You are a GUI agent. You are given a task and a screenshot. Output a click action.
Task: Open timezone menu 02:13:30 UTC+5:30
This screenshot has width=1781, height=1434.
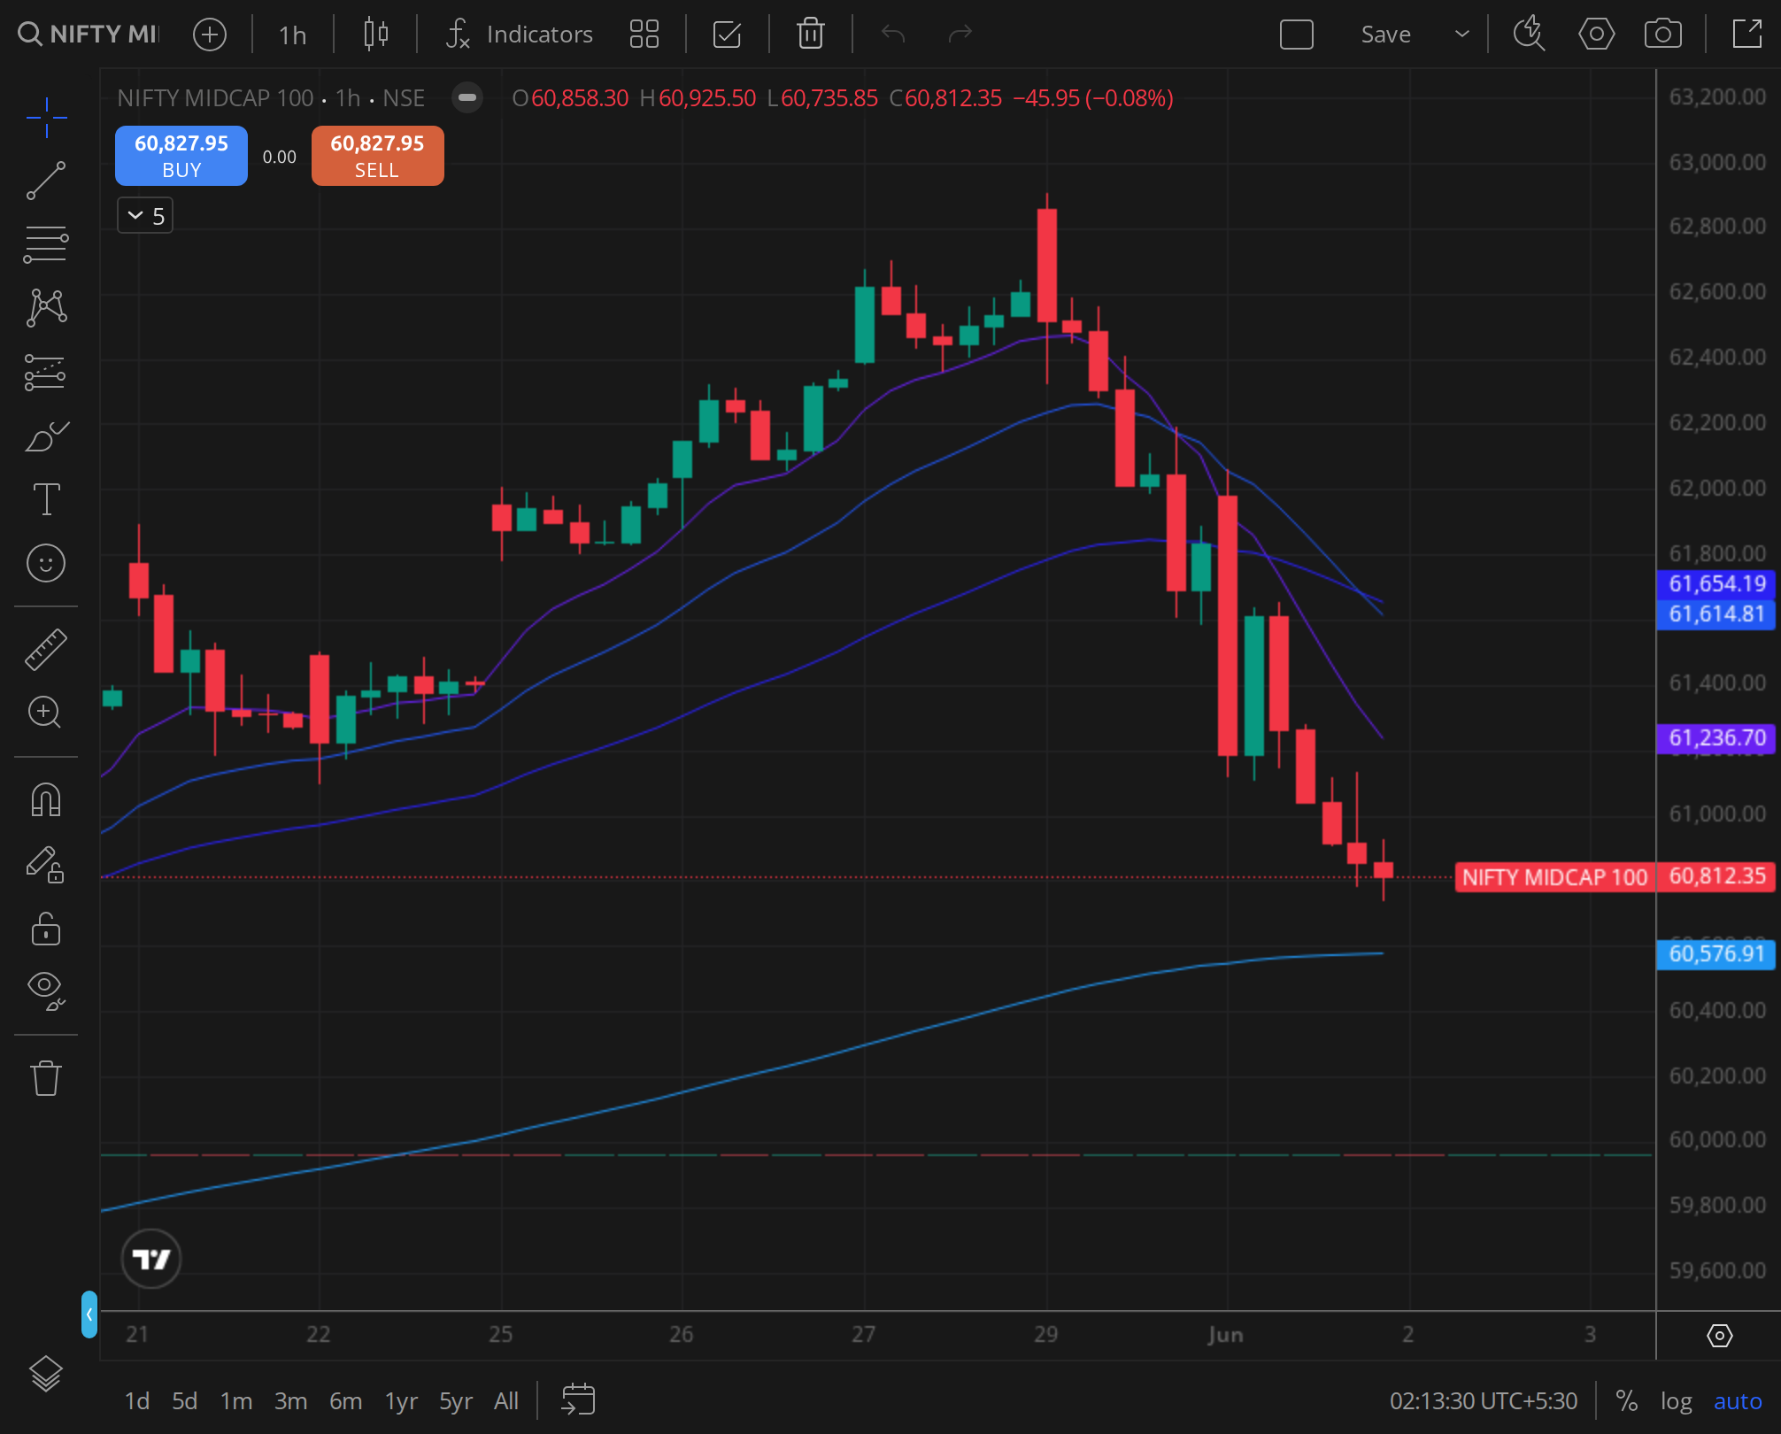click(x=1484, y=1401)
